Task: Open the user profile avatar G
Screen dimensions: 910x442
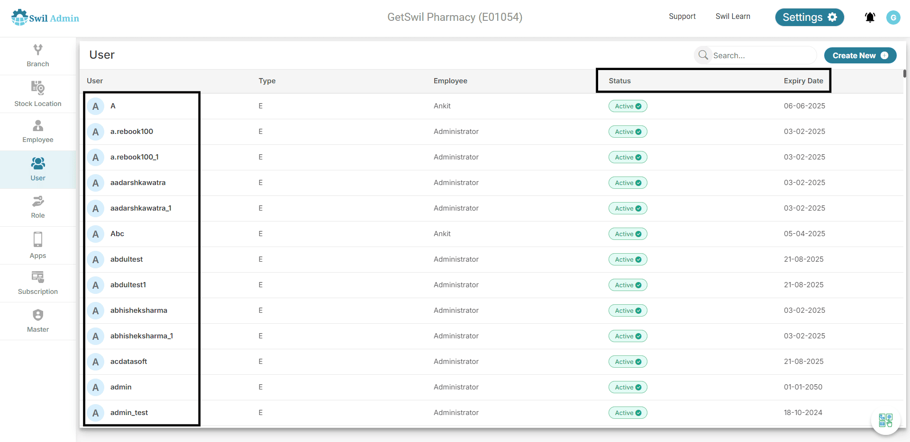Action: point(893,18)
